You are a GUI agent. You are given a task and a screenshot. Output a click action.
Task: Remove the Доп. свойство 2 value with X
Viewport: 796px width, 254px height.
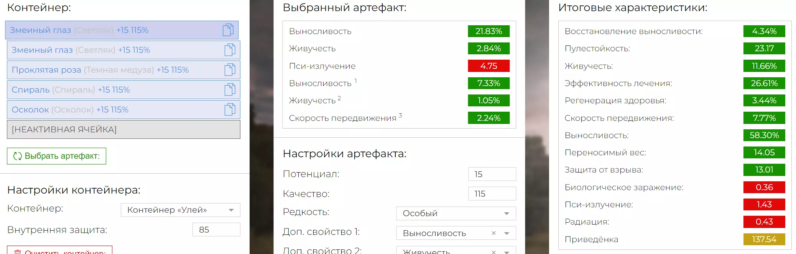tap(493, 251)
